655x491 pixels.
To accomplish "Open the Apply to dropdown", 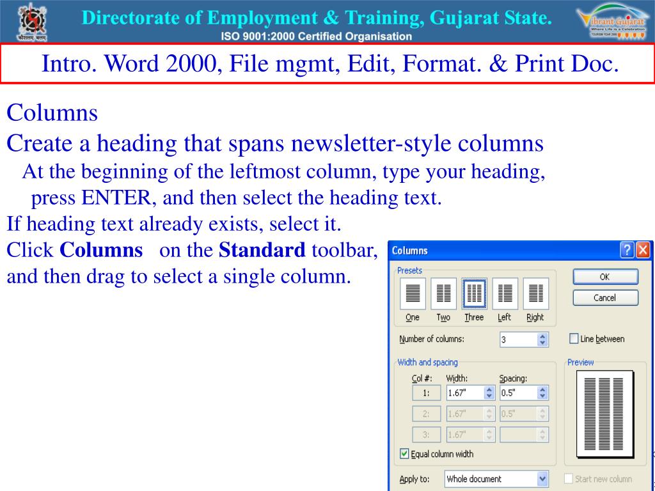I will pos(542,479).
